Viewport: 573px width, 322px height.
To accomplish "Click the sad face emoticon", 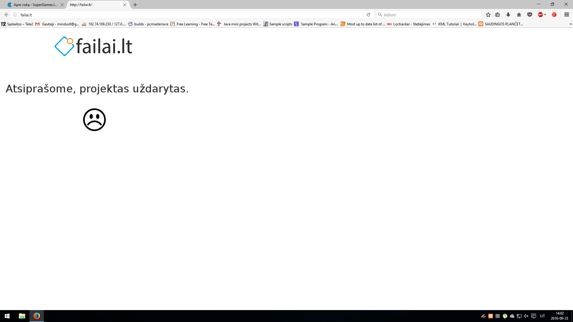I will [x=94, y=120].
